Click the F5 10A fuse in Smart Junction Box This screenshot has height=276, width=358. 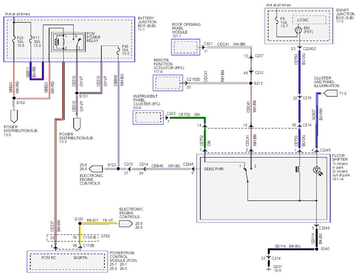tap(277, 21)
